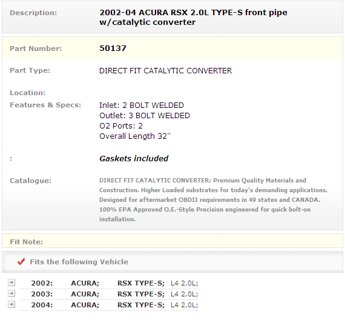
Task: Click the O2 Ports: 2 spec
Action: pyautogui.click(x=121, y=126)
